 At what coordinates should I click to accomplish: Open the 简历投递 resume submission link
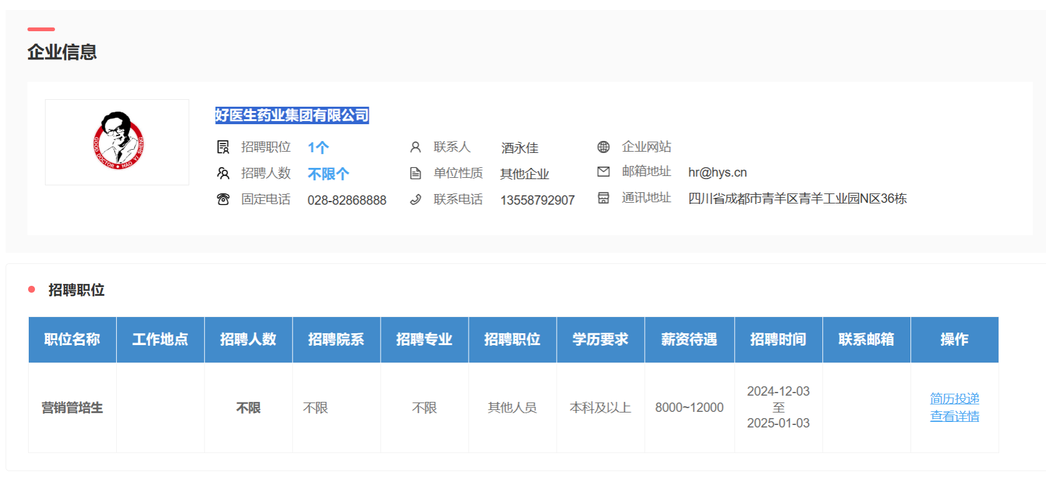click(954, 399)
